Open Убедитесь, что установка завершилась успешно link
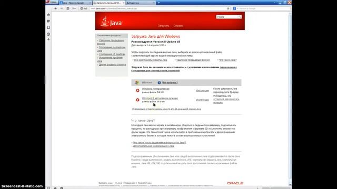The height and width of the screenshot is (189, 337). click(226, 99)
